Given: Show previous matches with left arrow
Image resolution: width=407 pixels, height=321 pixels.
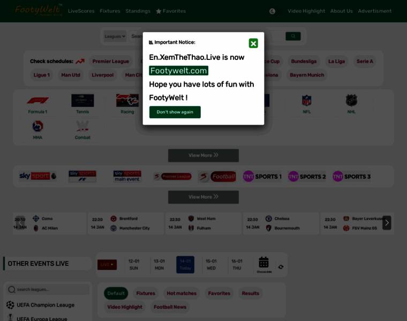Looking at the screenshot, I should click(x=20, y=223).
